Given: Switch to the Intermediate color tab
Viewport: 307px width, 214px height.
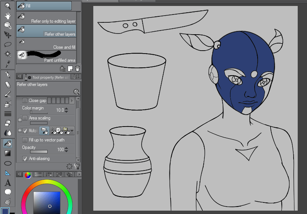Looking at the screenshot, I should coord(59,175).
